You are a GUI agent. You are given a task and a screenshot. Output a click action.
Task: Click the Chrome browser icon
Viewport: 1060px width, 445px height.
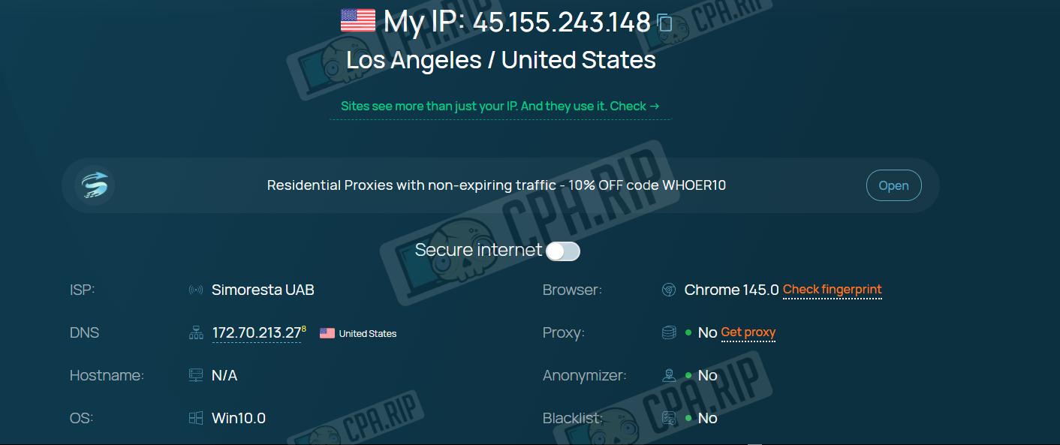[x=669, y=290]
